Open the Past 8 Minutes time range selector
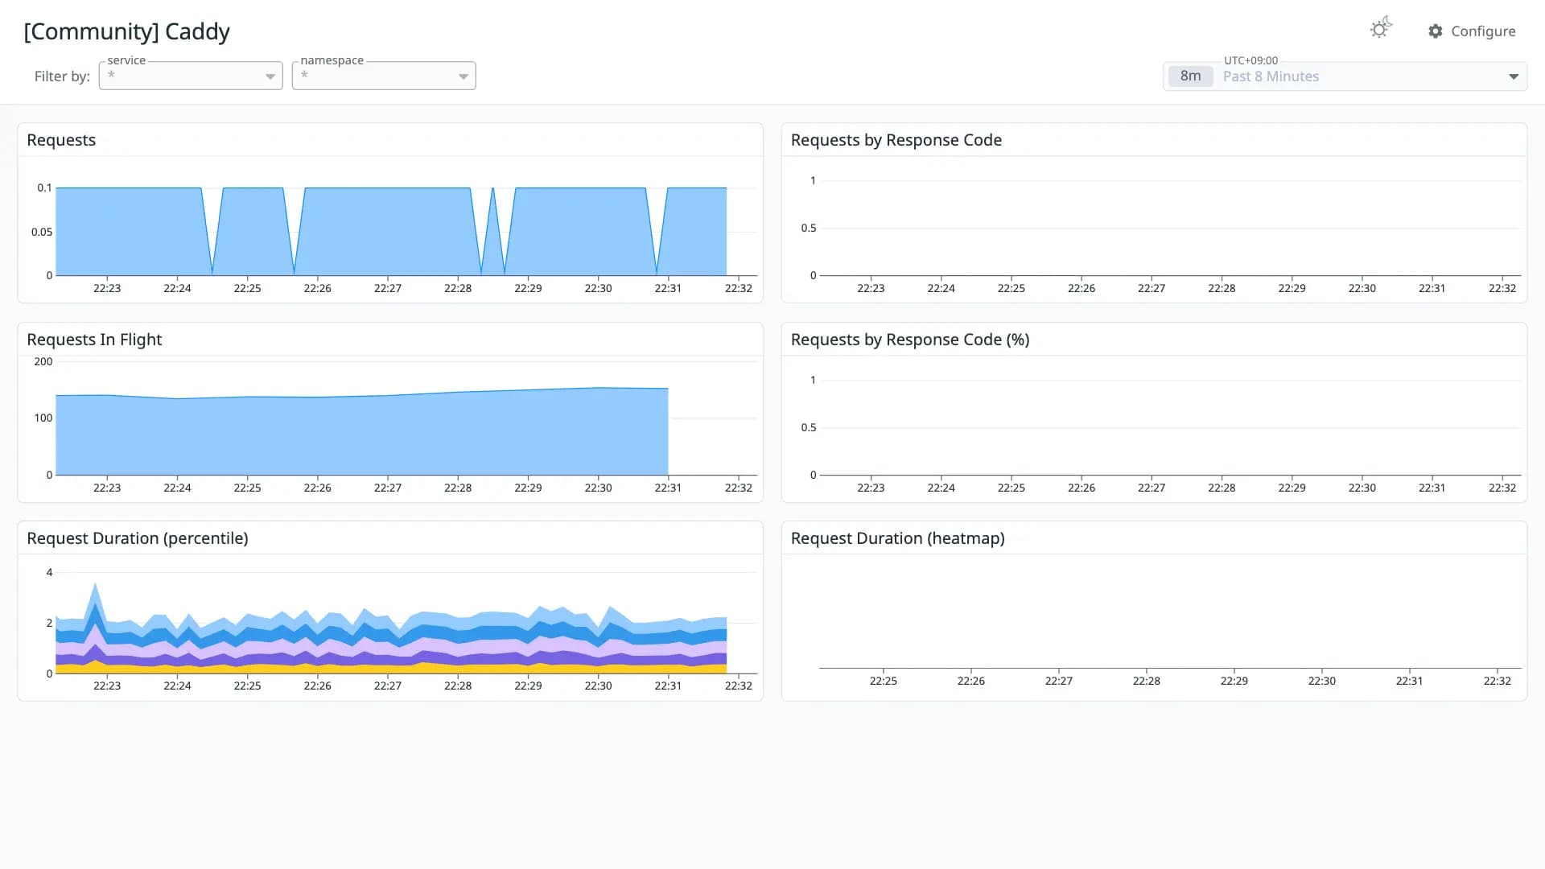Viewport: 1545px width, 869px height. (1345, 76)
